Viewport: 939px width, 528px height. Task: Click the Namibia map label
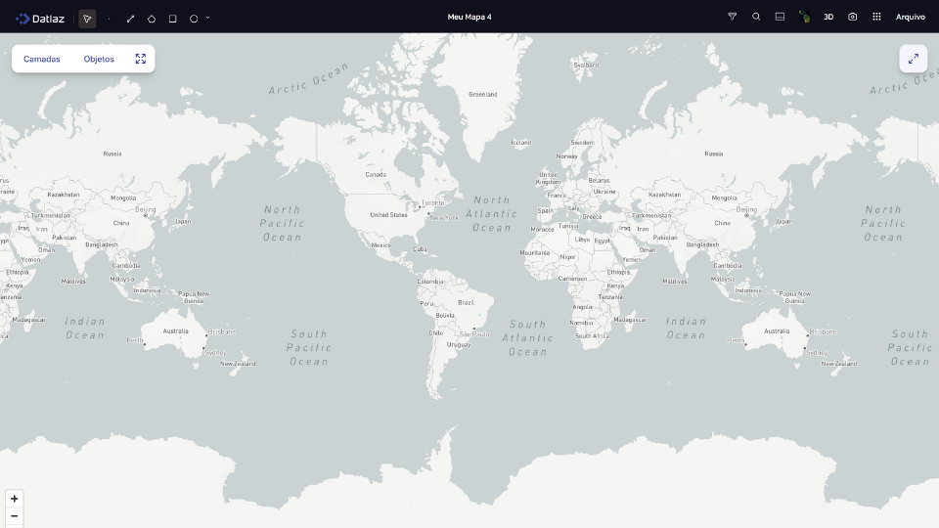coord(580,323)
